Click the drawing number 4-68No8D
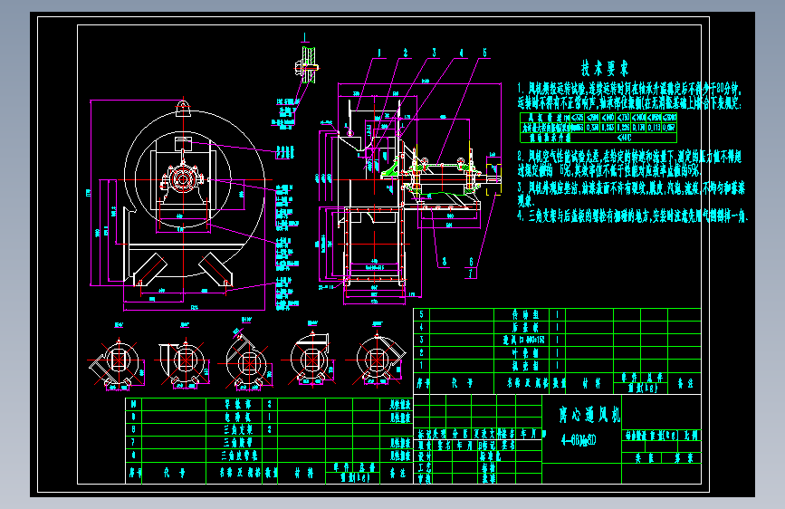Screen dimensions: 785x509 coord(579,441)
